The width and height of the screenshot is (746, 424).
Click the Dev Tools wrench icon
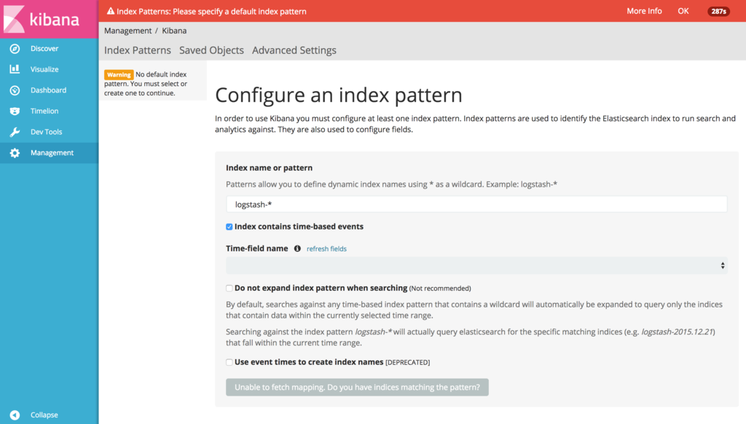tap(15, 132)
